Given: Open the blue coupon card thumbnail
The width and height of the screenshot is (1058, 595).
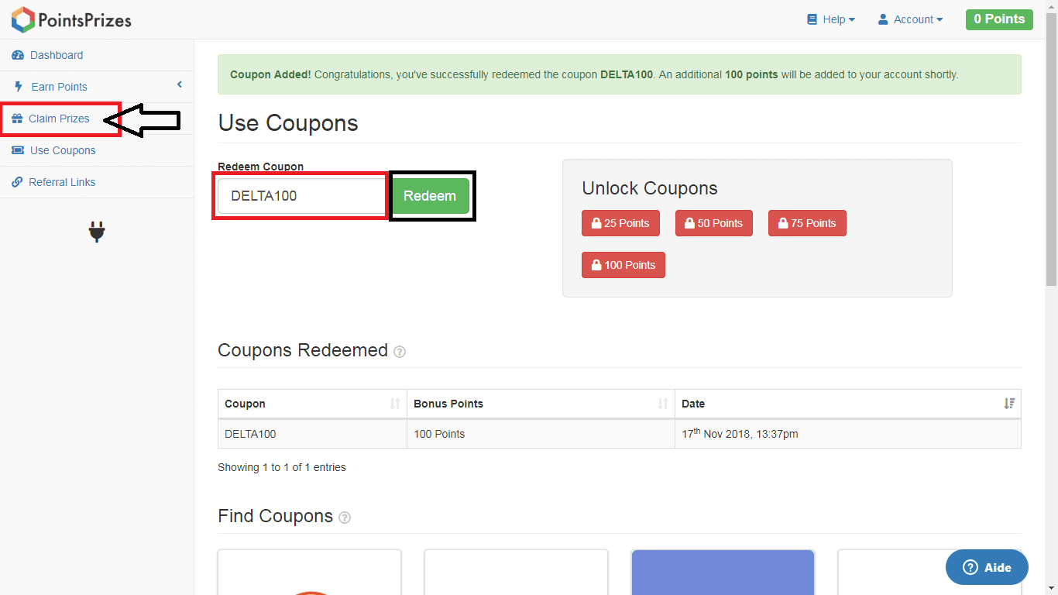Looking at the screenshot, I should tap(723, 573).
